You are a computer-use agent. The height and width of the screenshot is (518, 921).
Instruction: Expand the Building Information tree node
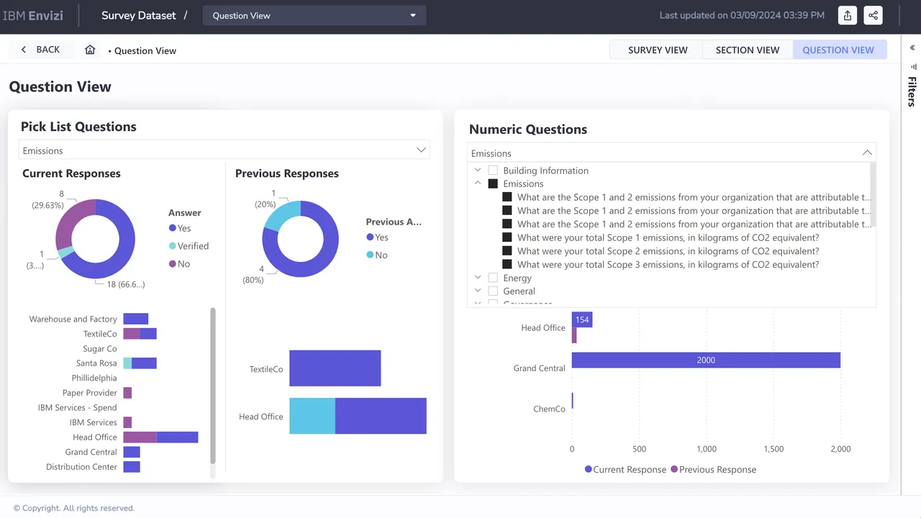(478, 171)
